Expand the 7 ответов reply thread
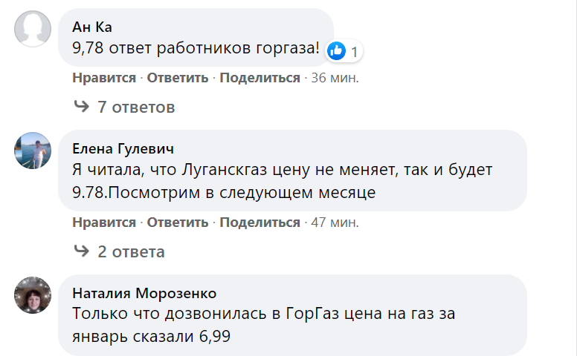Screen dimensions: 577x356 coord(136,107)
